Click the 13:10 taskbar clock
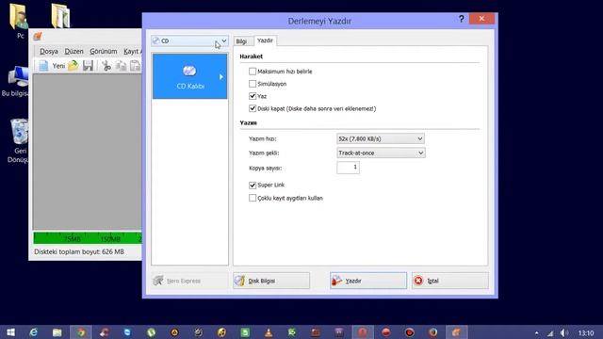Image resolution: width=603 pixels, height=339 pixels. [586, 332]
